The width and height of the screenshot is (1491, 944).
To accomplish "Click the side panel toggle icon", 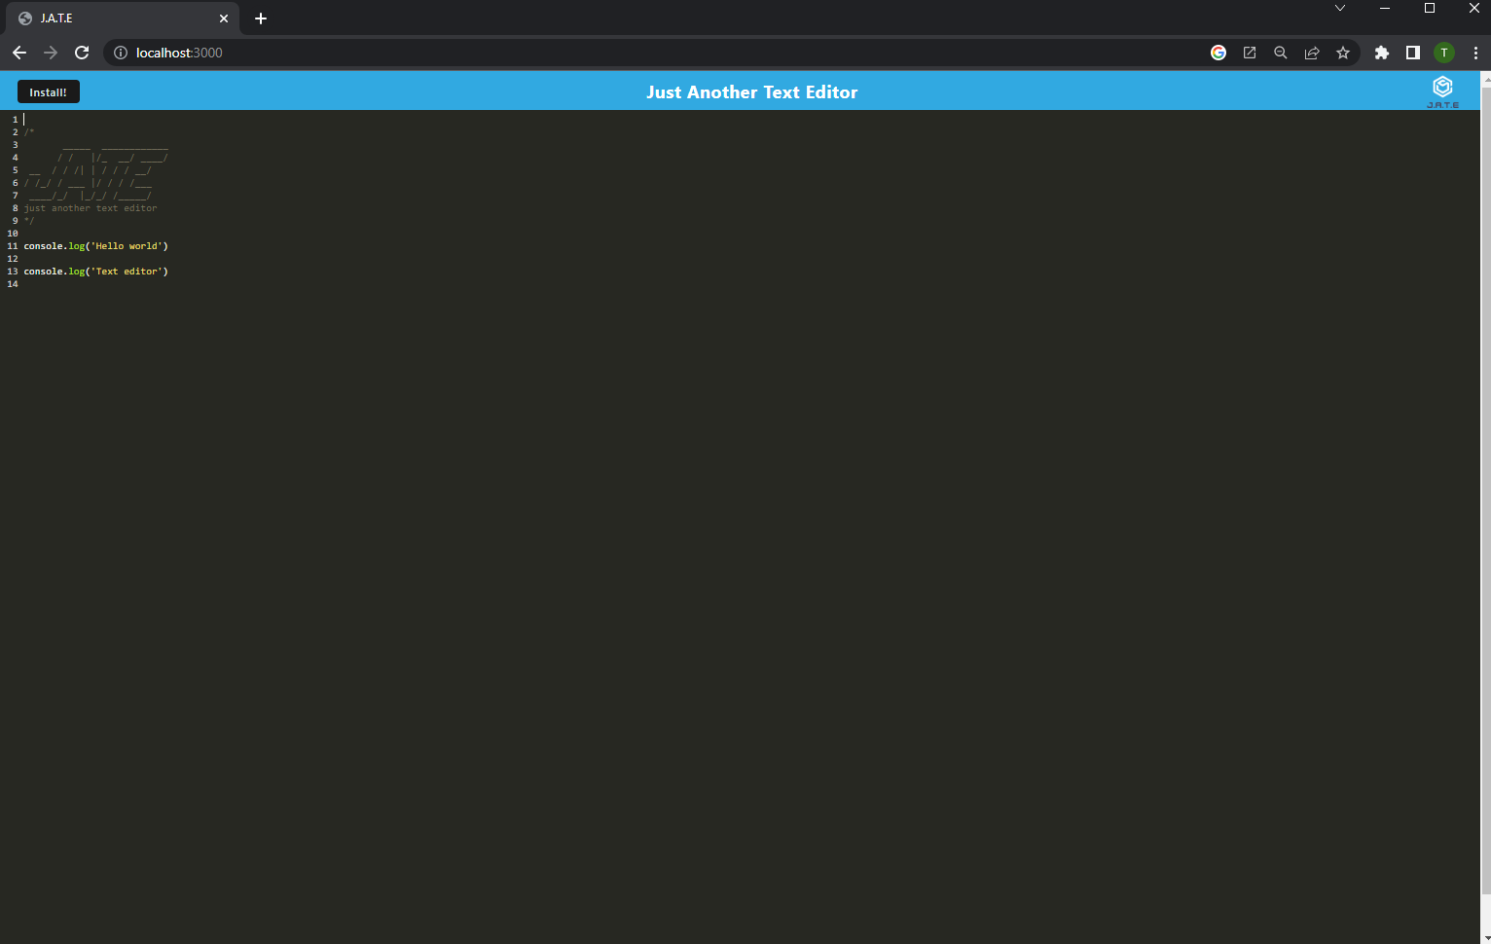I will click(x=1413, y=53).
